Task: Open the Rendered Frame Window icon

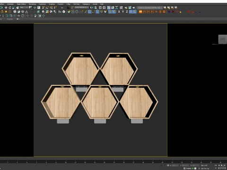Action: click(130, 8)
